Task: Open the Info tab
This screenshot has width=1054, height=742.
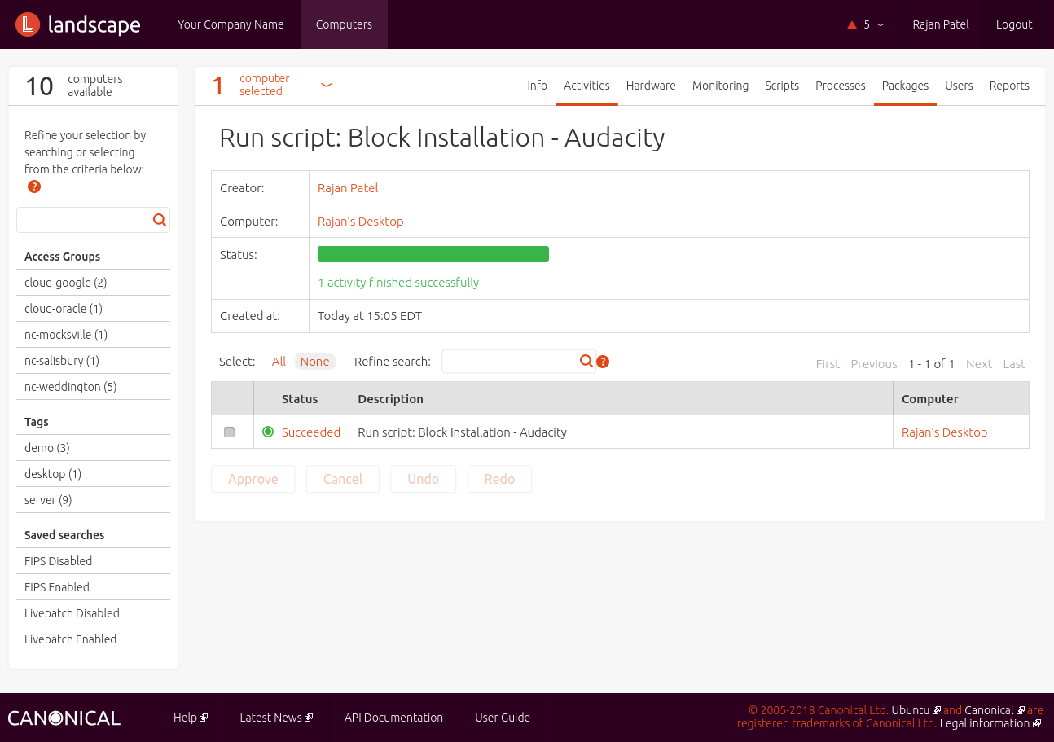Action: point(537,86)
